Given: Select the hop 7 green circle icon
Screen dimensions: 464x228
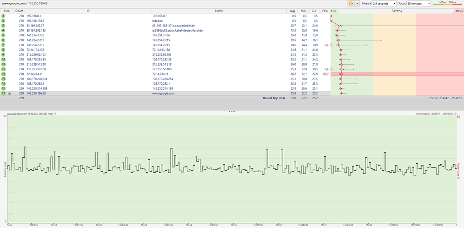Looking at the screenshot, I should (x=3, y=45).
